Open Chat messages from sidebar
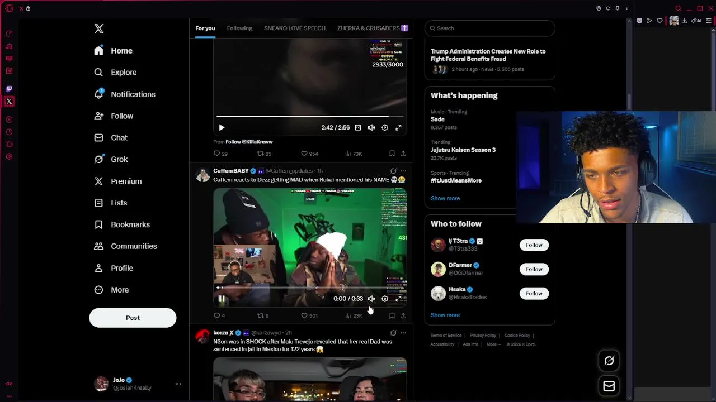716x402 pixels. point(111,138)
